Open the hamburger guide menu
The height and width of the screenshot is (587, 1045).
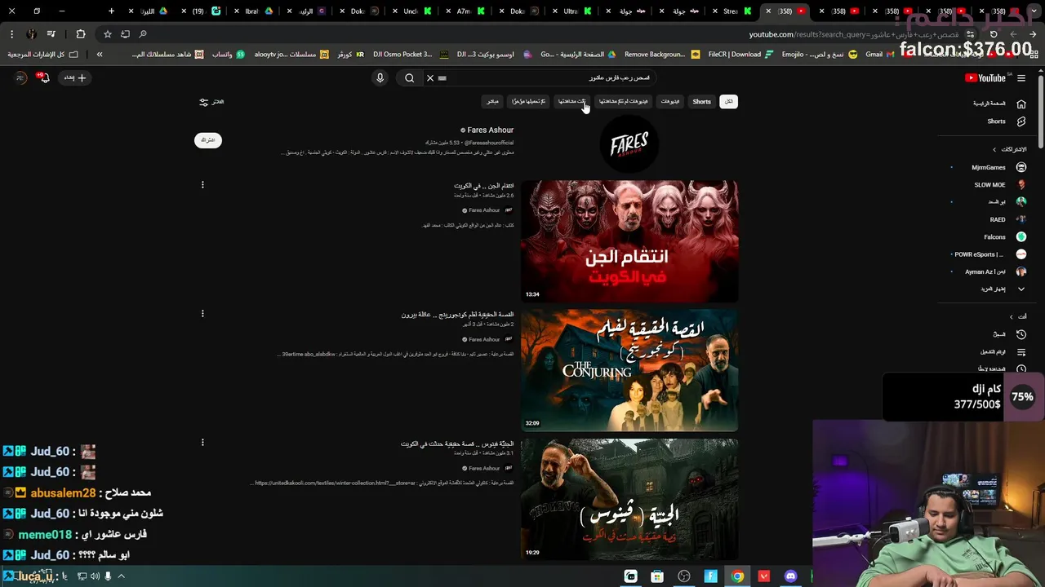coord(1021,78)
